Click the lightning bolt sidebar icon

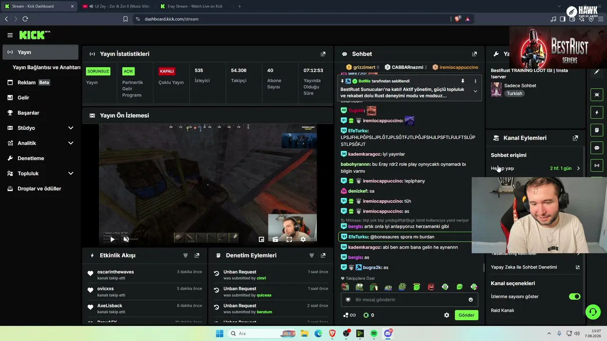click(597, 112)
